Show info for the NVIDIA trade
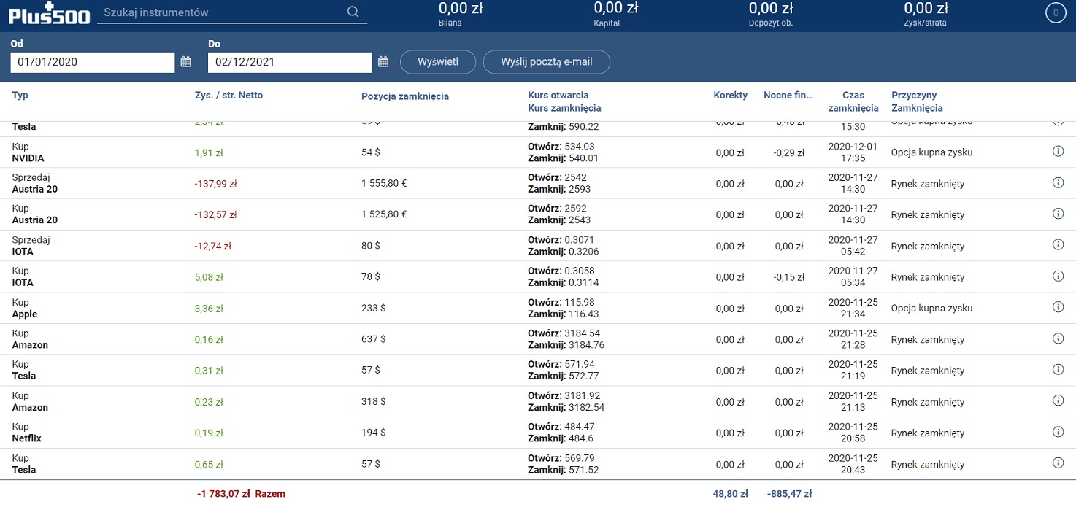The height and width of the screenshot is (507, 1076). pyautogui.click(x=1058, y=152)
